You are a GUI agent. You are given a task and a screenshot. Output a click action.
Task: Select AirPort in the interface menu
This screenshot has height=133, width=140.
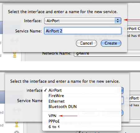(x=82, y=90)
